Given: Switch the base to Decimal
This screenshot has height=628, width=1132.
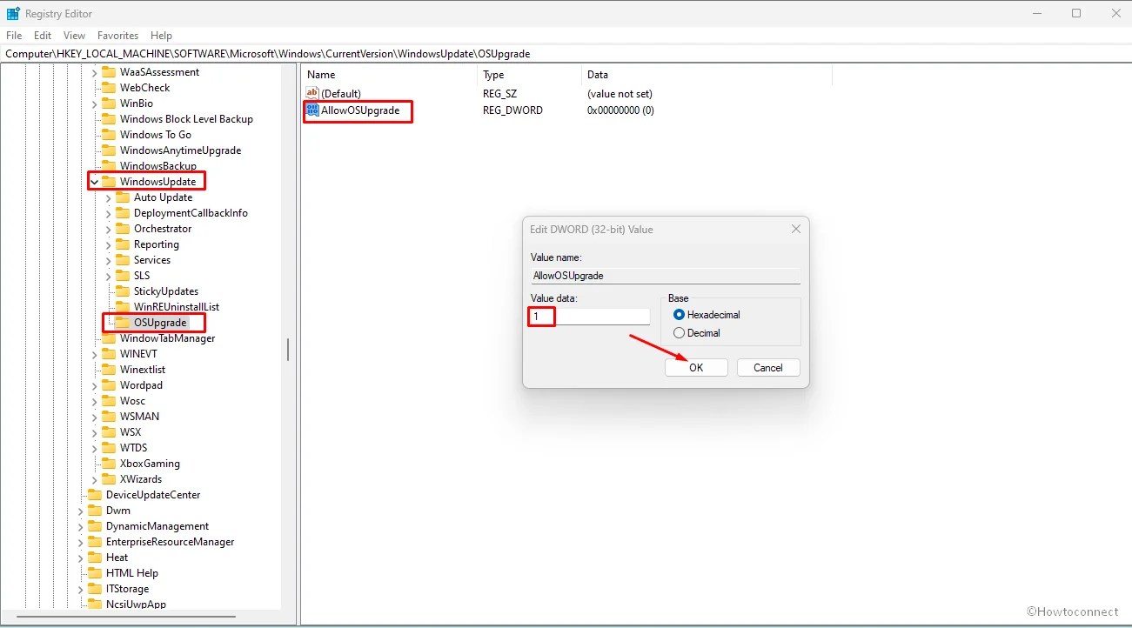Looking at the screenshot, I should click(679, 332).
